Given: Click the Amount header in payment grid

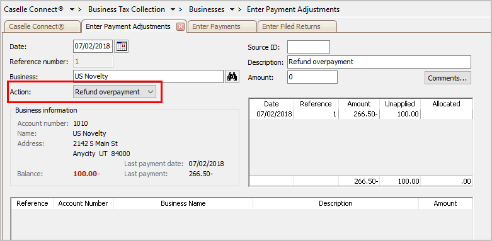Looking at the screenshot, I should point(359,104).
